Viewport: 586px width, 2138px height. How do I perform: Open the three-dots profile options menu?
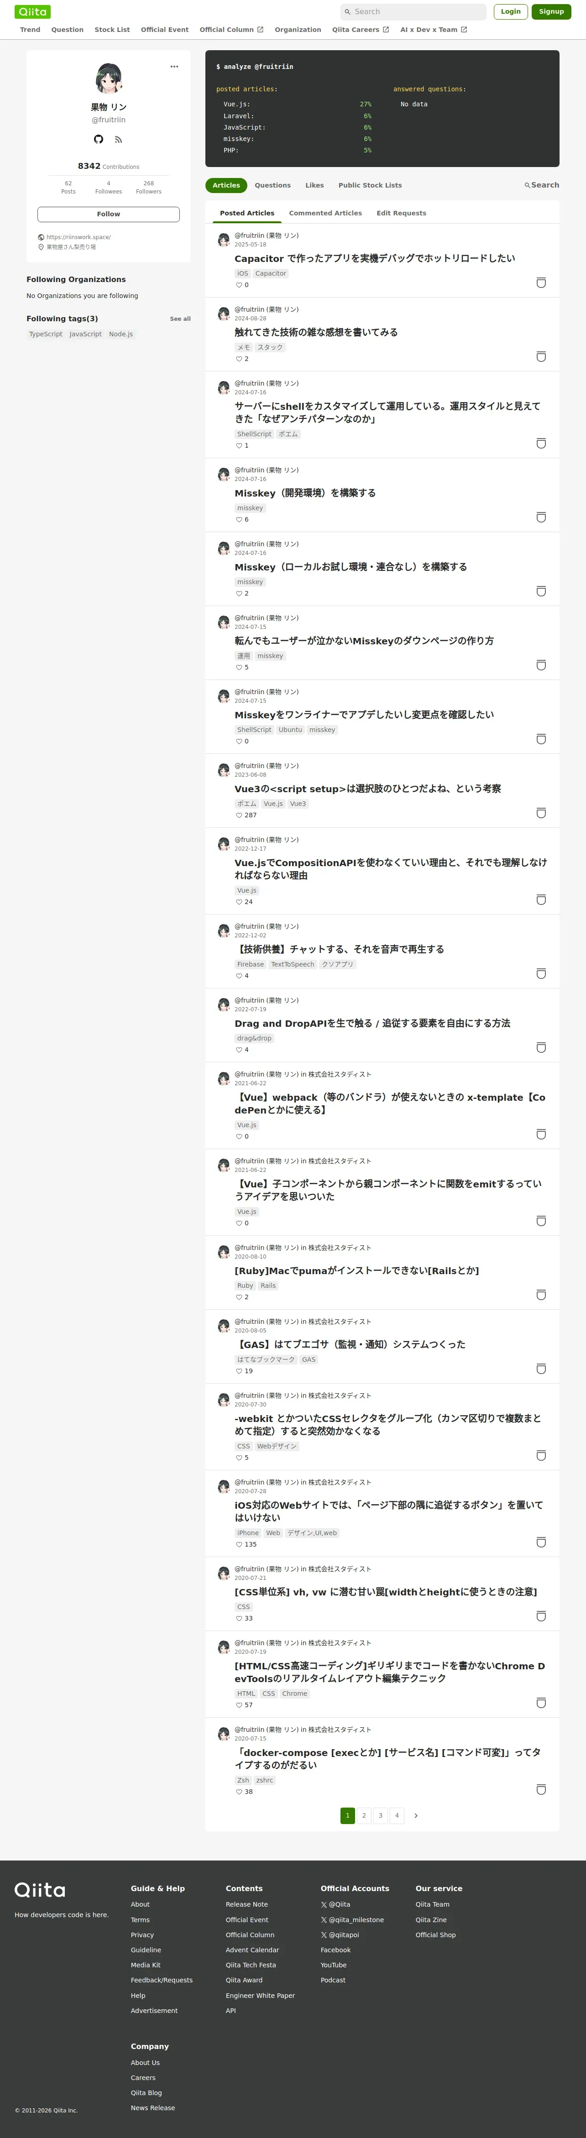(x=174, y=66)
